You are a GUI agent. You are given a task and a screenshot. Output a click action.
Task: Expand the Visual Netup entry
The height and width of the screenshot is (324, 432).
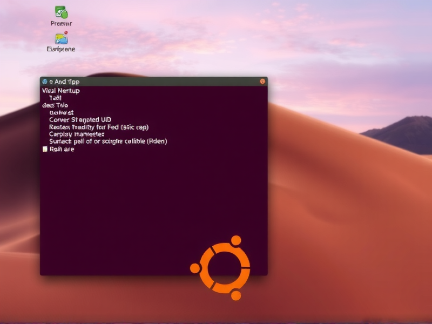tap(61, 90)
